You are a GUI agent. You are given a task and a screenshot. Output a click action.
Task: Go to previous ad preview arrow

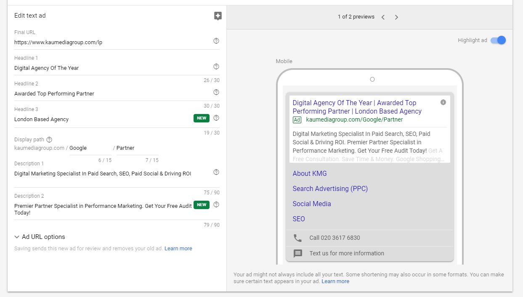(383, 17)
